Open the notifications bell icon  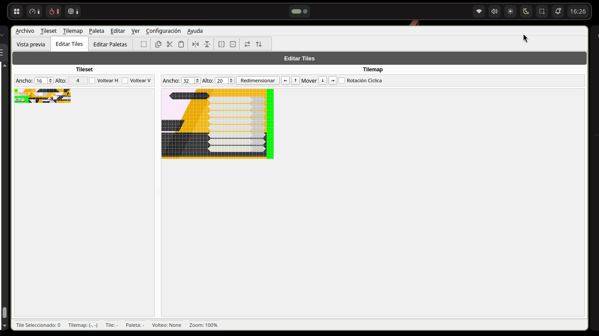(558, 11)
